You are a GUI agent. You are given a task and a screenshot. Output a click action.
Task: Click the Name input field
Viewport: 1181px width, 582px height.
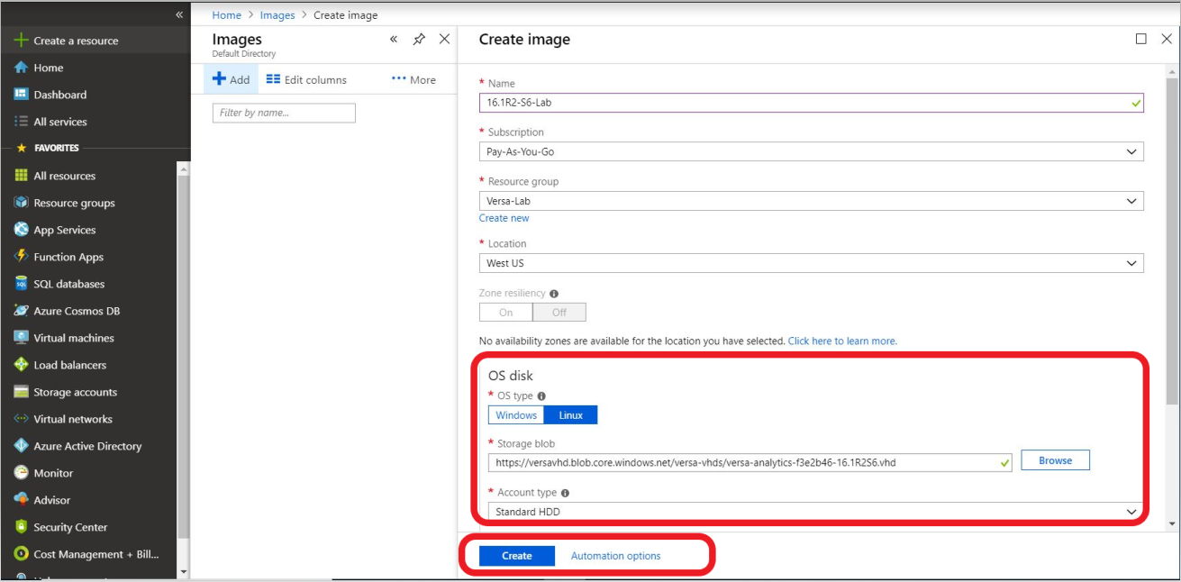812,103
